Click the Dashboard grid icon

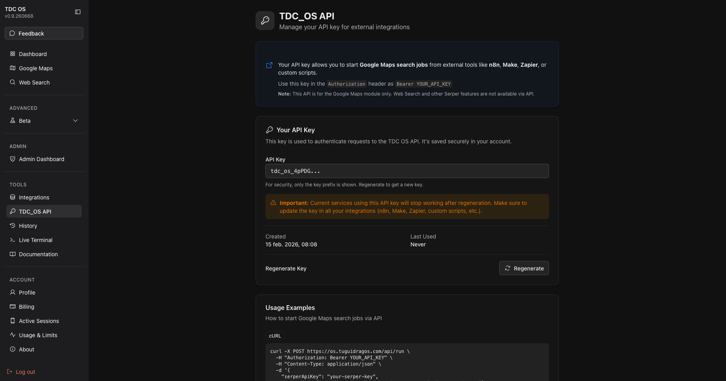(13, 54)
